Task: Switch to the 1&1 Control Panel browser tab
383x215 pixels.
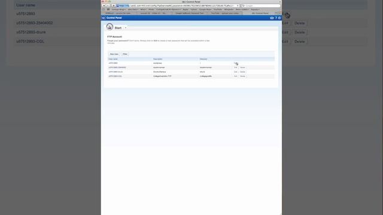Action: [260, 13]
